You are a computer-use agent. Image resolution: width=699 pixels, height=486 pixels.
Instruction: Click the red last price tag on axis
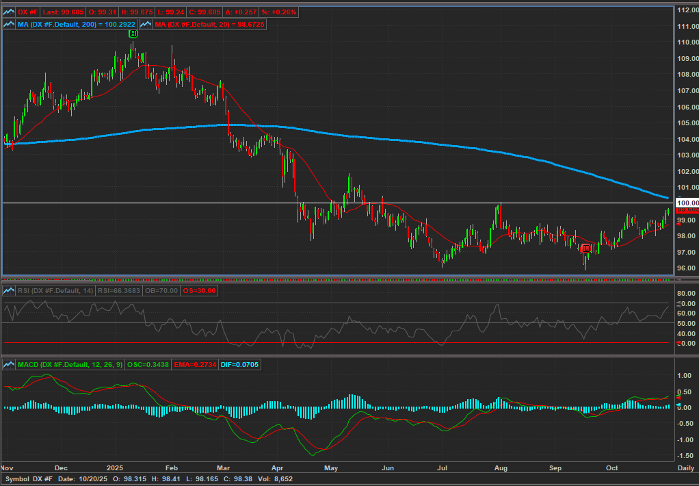pyautogui.click(x=686, y=212)
